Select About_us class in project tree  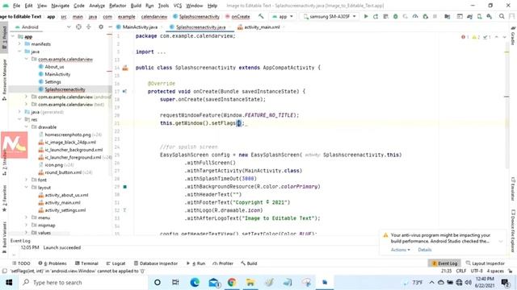(x=54, y=67)
